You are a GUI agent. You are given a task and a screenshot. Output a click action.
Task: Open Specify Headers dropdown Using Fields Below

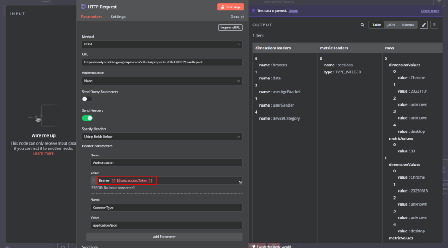[x=162, y=137]
